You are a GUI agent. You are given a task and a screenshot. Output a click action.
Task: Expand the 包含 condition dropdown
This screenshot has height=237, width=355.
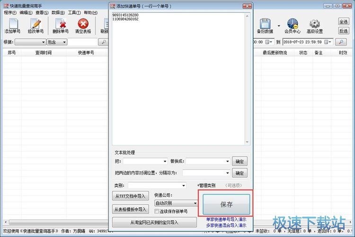[64, 42]
